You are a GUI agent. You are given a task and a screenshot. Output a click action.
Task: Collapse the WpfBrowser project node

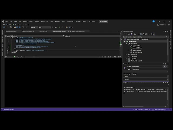pyautogui.click(x=124, y=41)
